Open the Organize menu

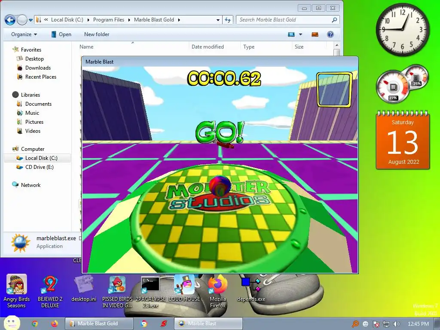[x=24, y=34]
